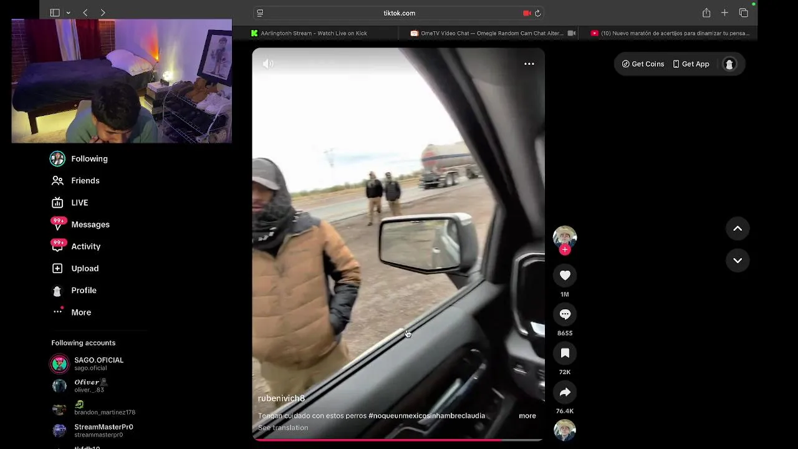798x449 pixels.
Task: Click the 76.4K shares count
Action: tap(565, 411)
